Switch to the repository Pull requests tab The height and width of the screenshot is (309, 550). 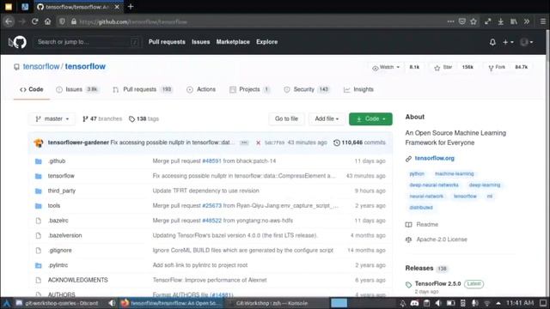tap(143, 89)
